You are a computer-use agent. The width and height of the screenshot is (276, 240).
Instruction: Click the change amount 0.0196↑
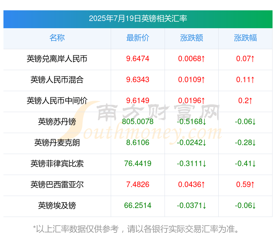tap(191, 101)
